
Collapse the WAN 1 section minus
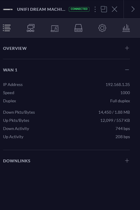click(x=127, y=70)
